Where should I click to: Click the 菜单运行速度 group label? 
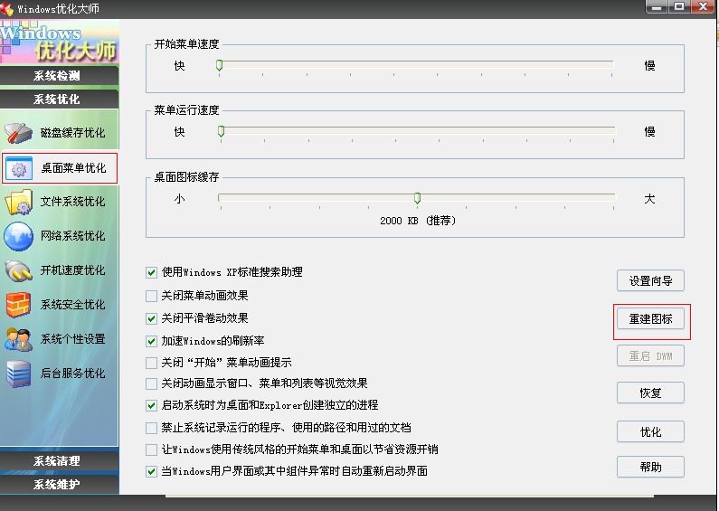pos(186,110)
